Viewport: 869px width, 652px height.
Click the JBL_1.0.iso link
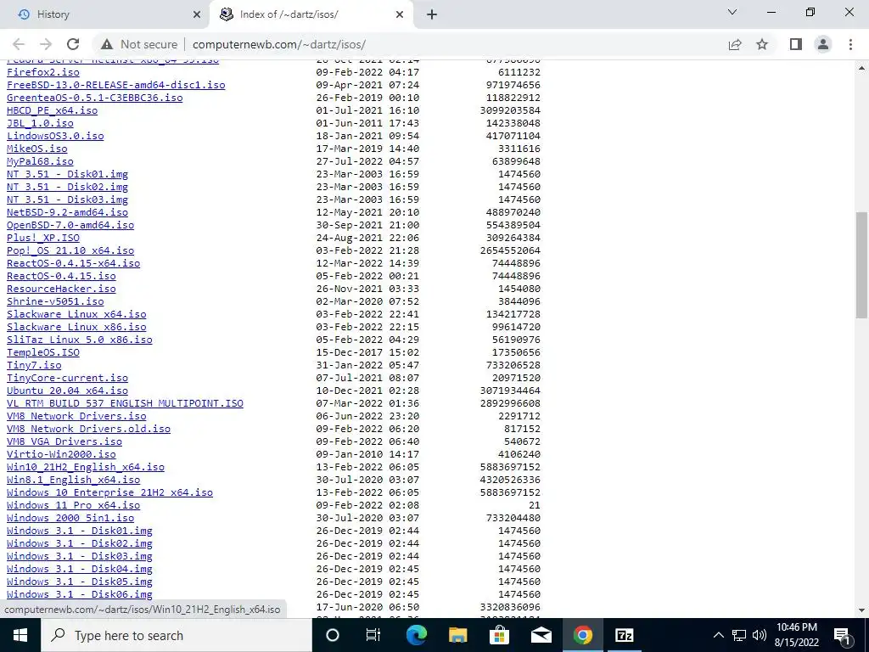point(40,123)
